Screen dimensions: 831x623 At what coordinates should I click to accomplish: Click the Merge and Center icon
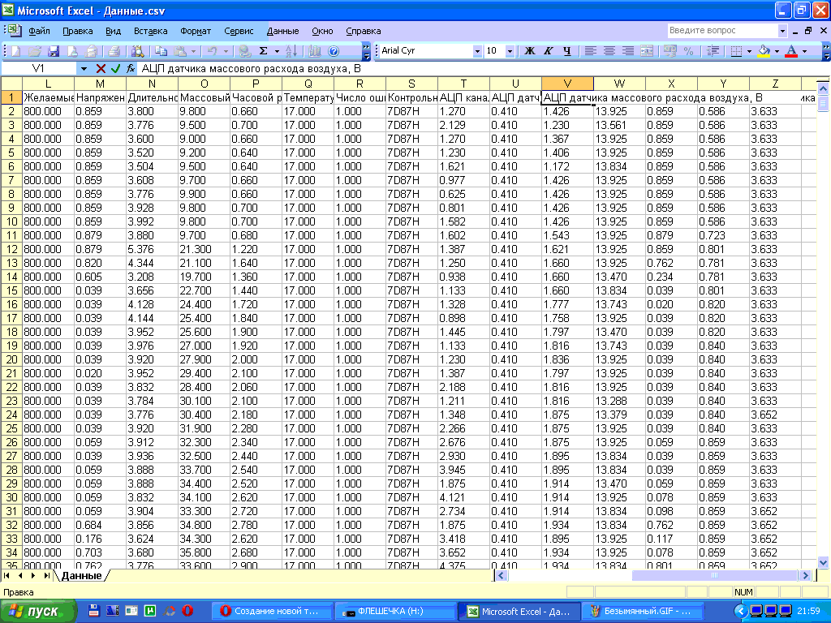(x=647, y=51)
